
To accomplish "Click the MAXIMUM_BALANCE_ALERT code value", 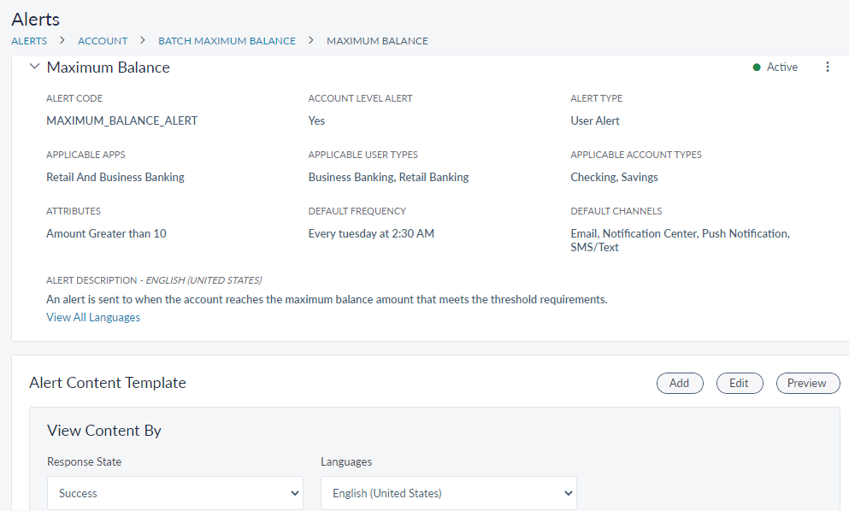I will pos(121,120).
